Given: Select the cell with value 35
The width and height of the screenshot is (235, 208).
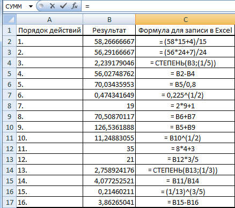Looking at the screenshot, I should pyautogui.click(x=109, y=148).
